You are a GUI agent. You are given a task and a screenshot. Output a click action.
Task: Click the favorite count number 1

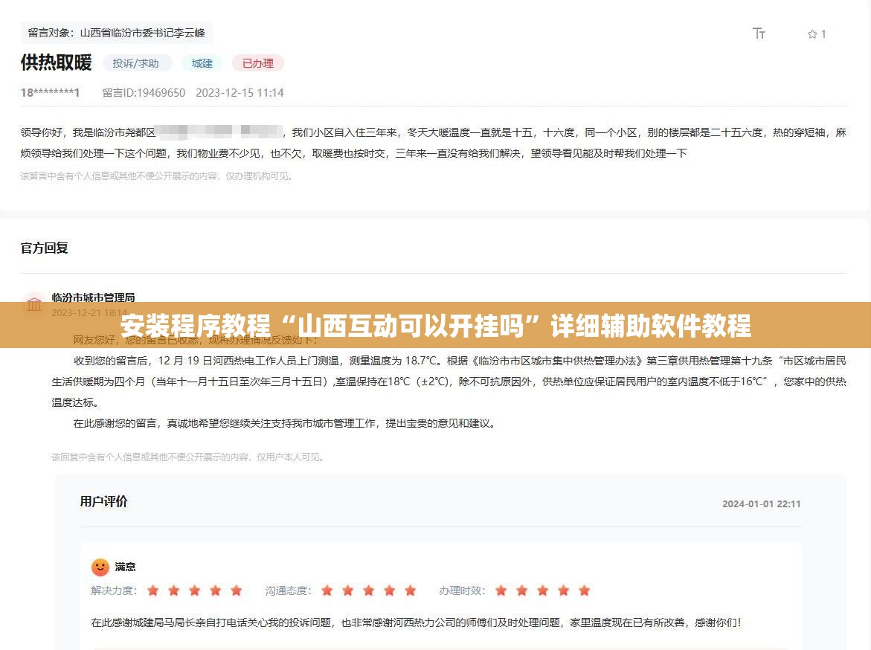[823, 34]
